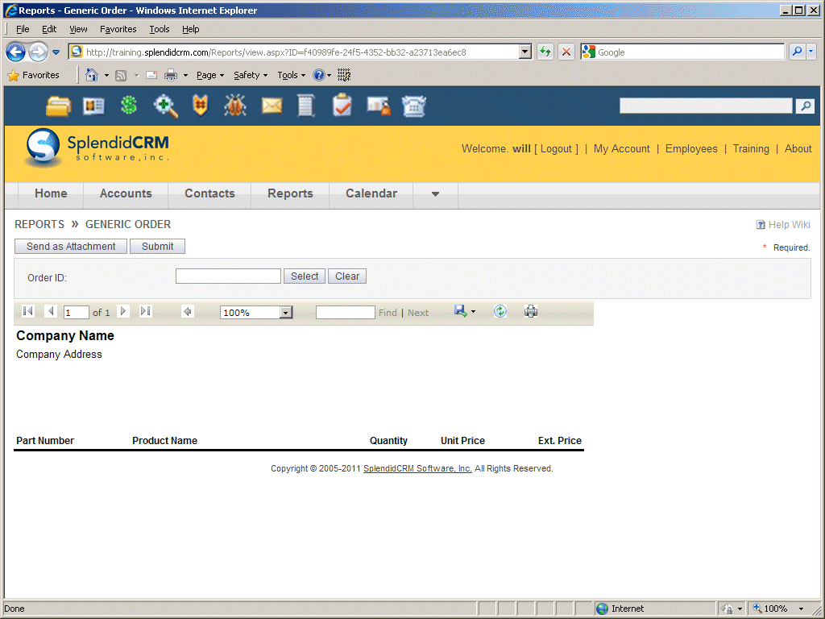825x619 pixels.
Task: Click the Select button next to Order ID
Action: (305, 276)
